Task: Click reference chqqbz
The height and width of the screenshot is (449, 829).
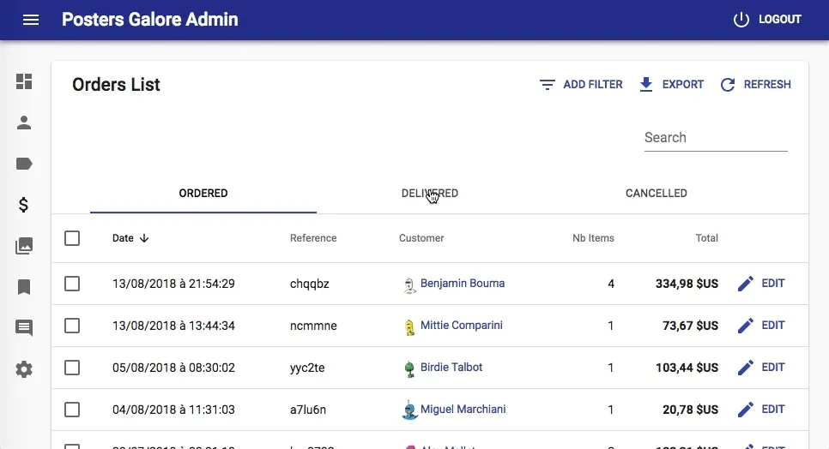Action: coord(309,284)
